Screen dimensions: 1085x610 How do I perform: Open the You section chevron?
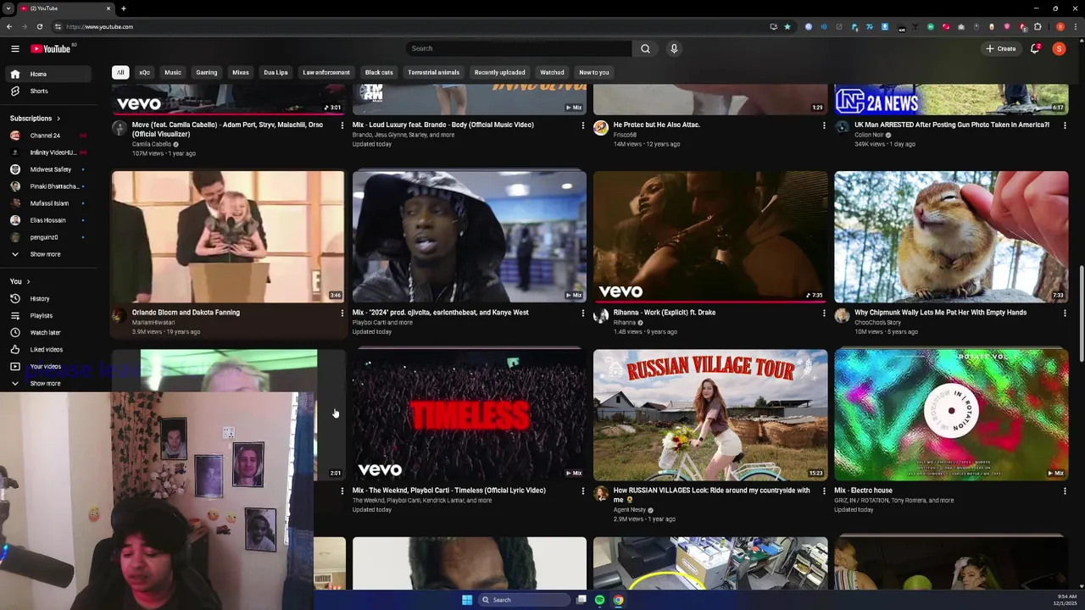tap(28, 281)
